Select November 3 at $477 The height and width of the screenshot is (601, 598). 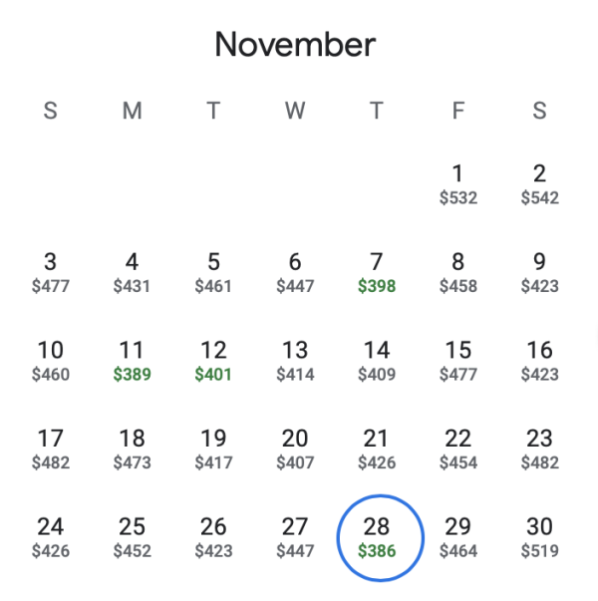(x=50, y=273)
